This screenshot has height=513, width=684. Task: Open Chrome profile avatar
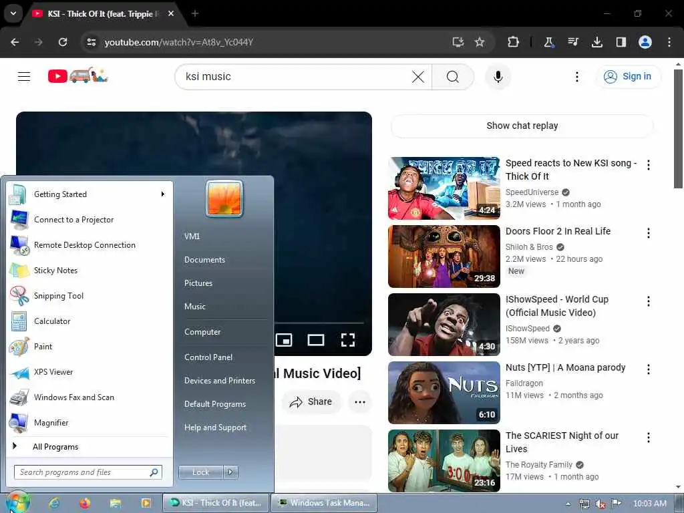point(645,42)
